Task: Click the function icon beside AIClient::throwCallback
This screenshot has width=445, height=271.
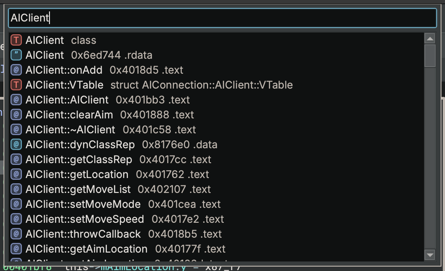Action: 16,234
